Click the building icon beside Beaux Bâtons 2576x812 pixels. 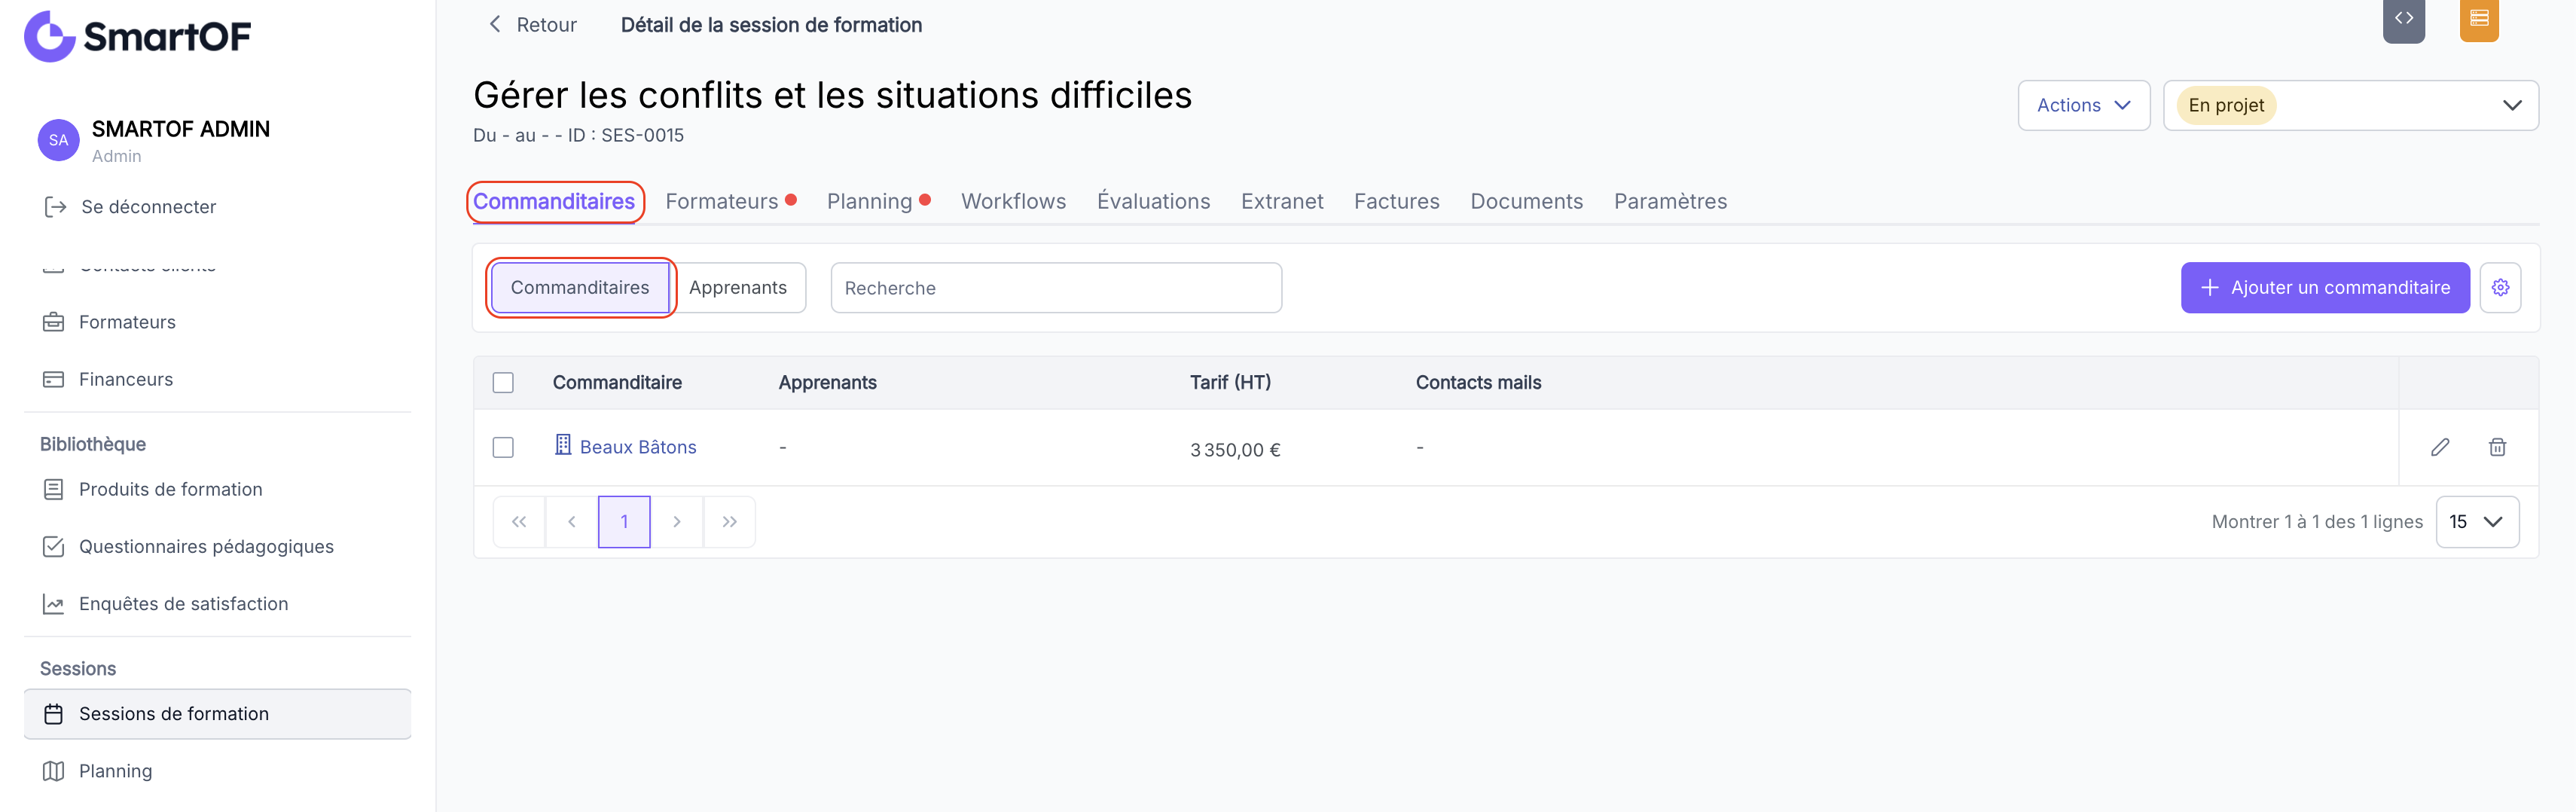(x=563, y=445)
